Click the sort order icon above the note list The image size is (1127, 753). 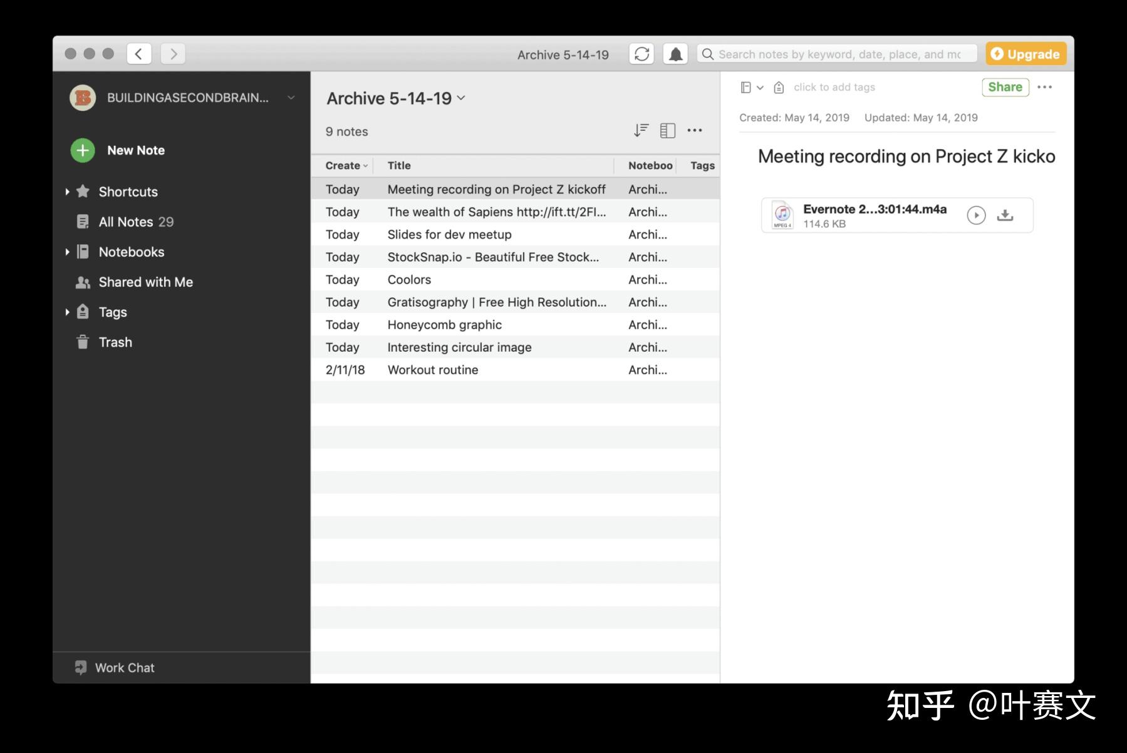coord(640,130)
